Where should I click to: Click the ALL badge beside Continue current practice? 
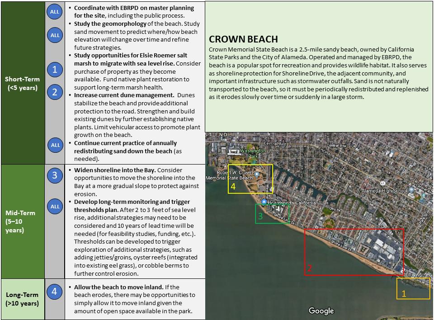click(x=55, y=145)
